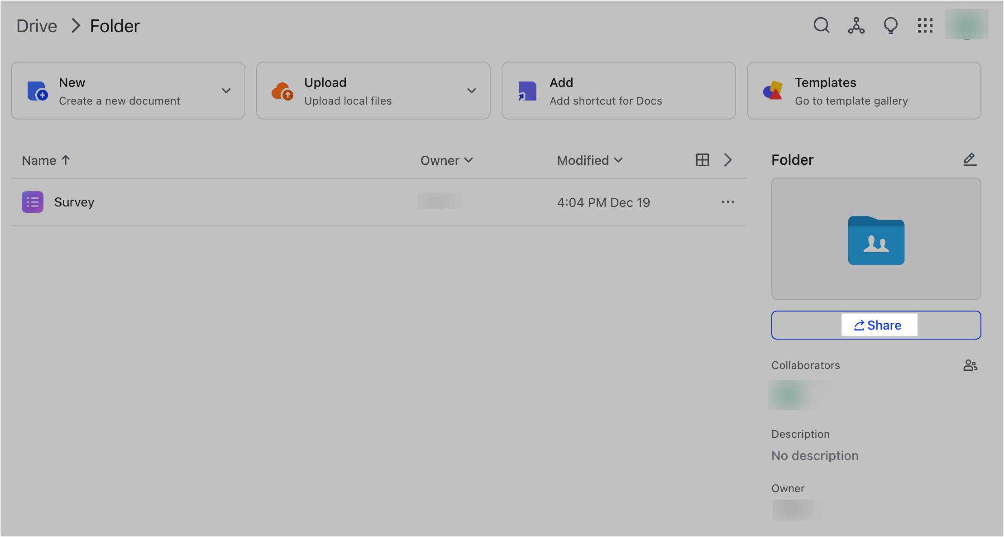Collapse the folder details panel arrow

pyautogui.click(x=728, y=160)
